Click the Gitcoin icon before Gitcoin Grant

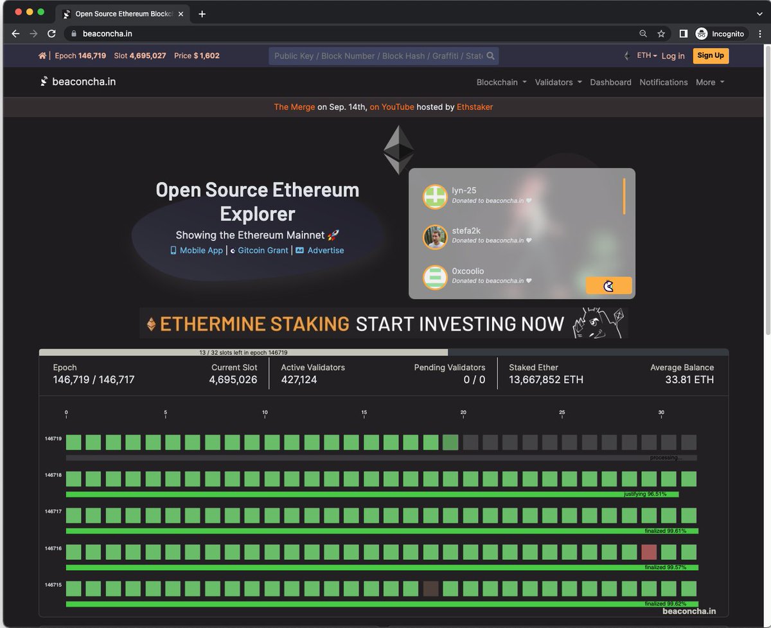click(233, 251)
